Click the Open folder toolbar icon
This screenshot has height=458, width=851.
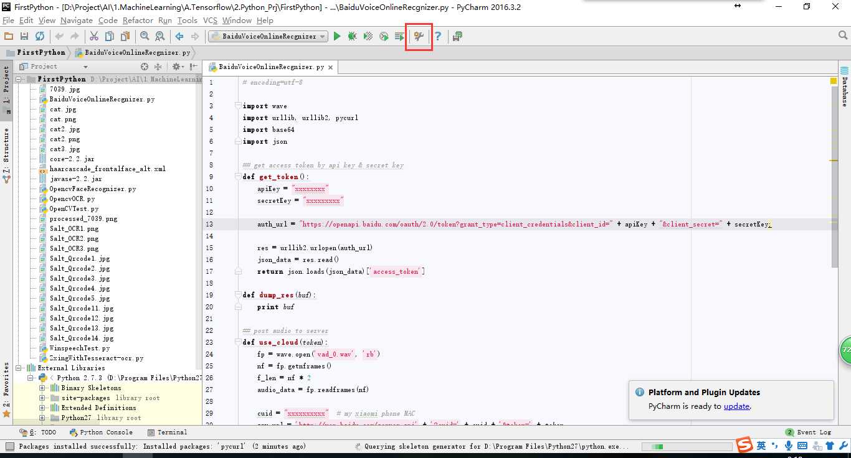[x=9, y=37]
